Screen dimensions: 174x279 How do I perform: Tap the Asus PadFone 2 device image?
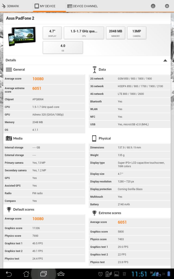(22, 37)
